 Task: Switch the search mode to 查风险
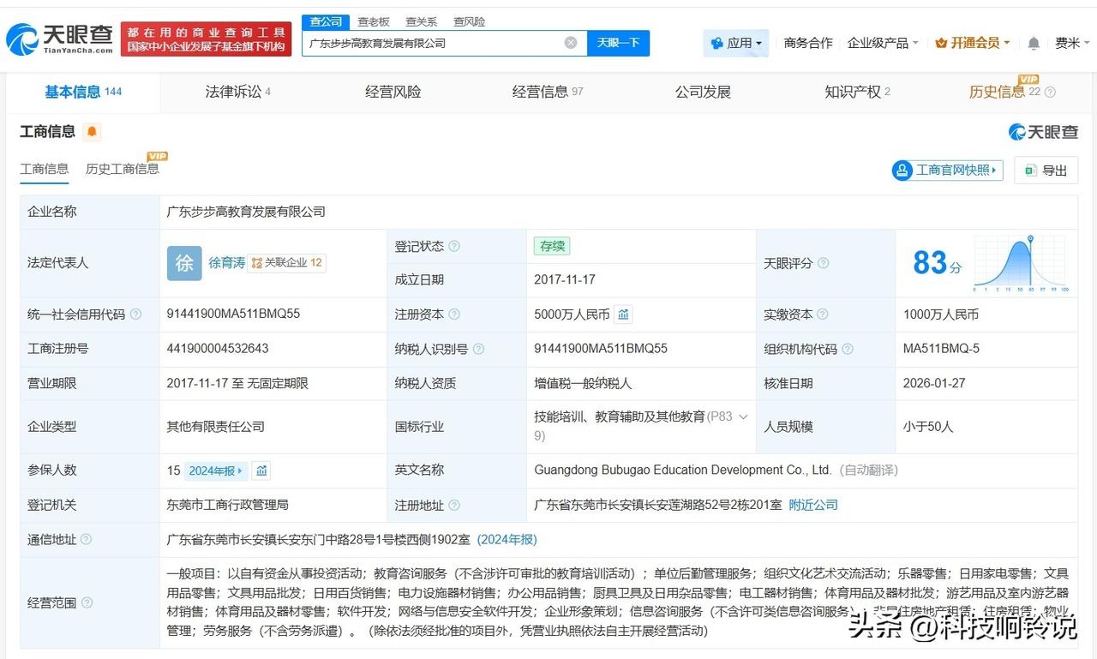470,21
